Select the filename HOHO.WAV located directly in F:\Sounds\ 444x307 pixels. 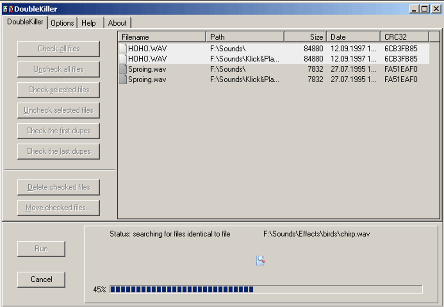point(147,49)
